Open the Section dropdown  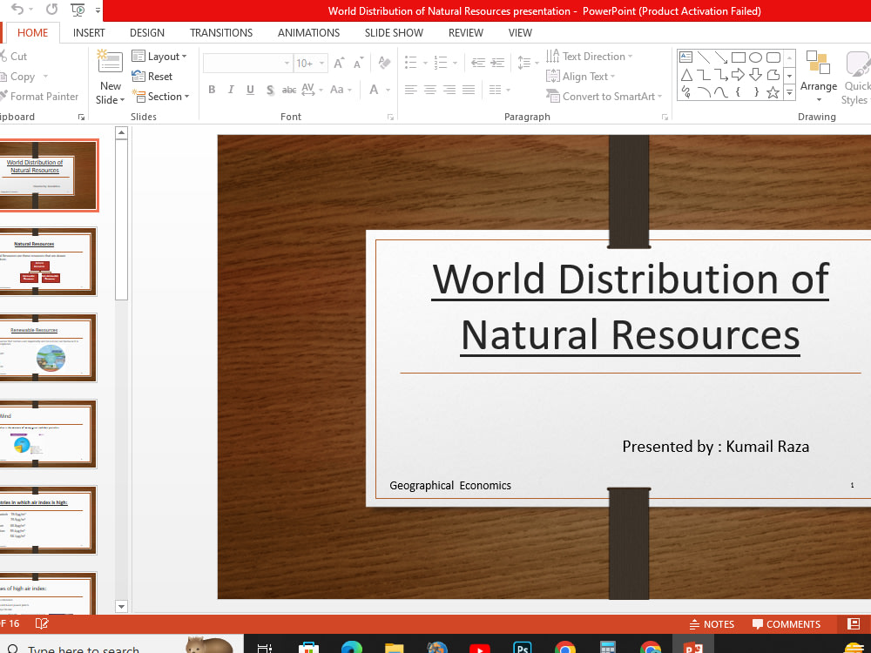161,97
